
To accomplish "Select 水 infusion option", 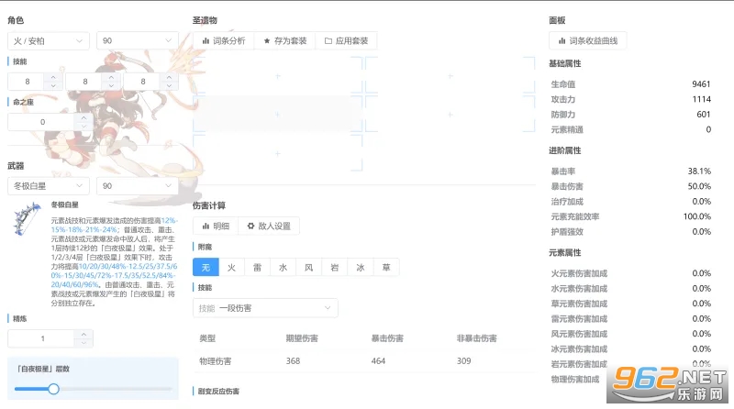I will click(x=283, y=267).
